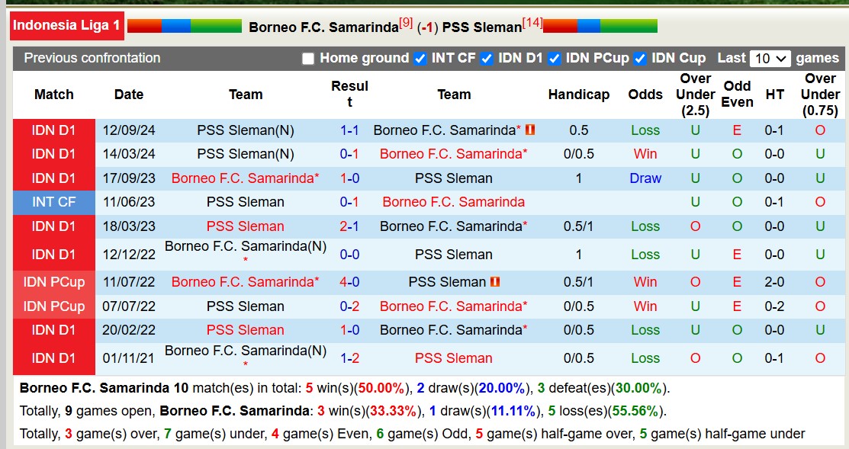The image size is (849, 449).
Task: Click the Previous confrontation header
Action: click(92, 58)
